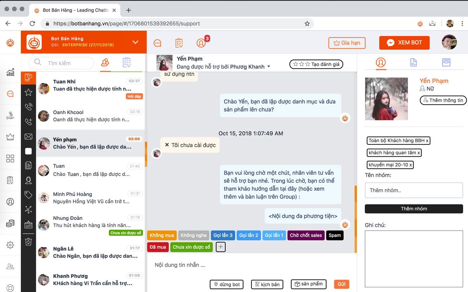Apply the purple 'Chờ chốt sales' label

[306, 235]
